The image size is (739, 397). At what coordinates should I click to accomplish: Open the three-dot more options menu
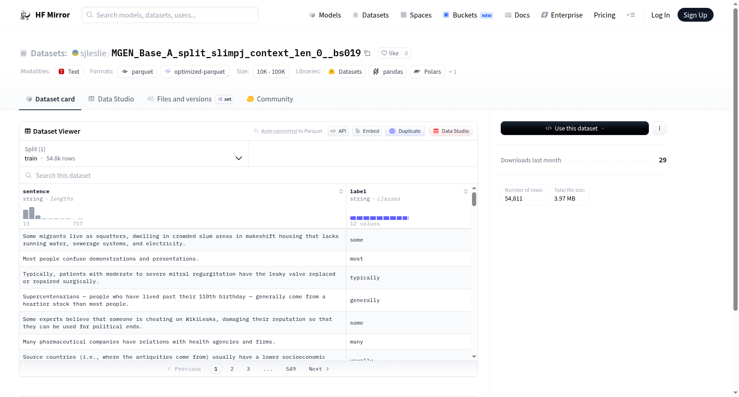pos(660,128)
